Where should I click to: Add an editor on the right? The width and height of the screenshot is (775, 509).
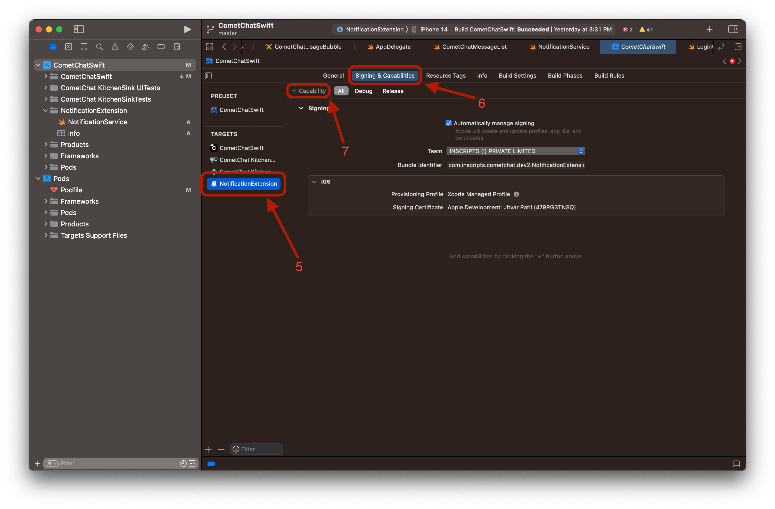pos(738,47)
